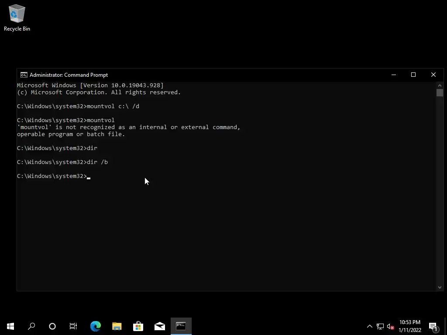
Task: Select Command Prompt taskbar button
Action: pos(181,326)
